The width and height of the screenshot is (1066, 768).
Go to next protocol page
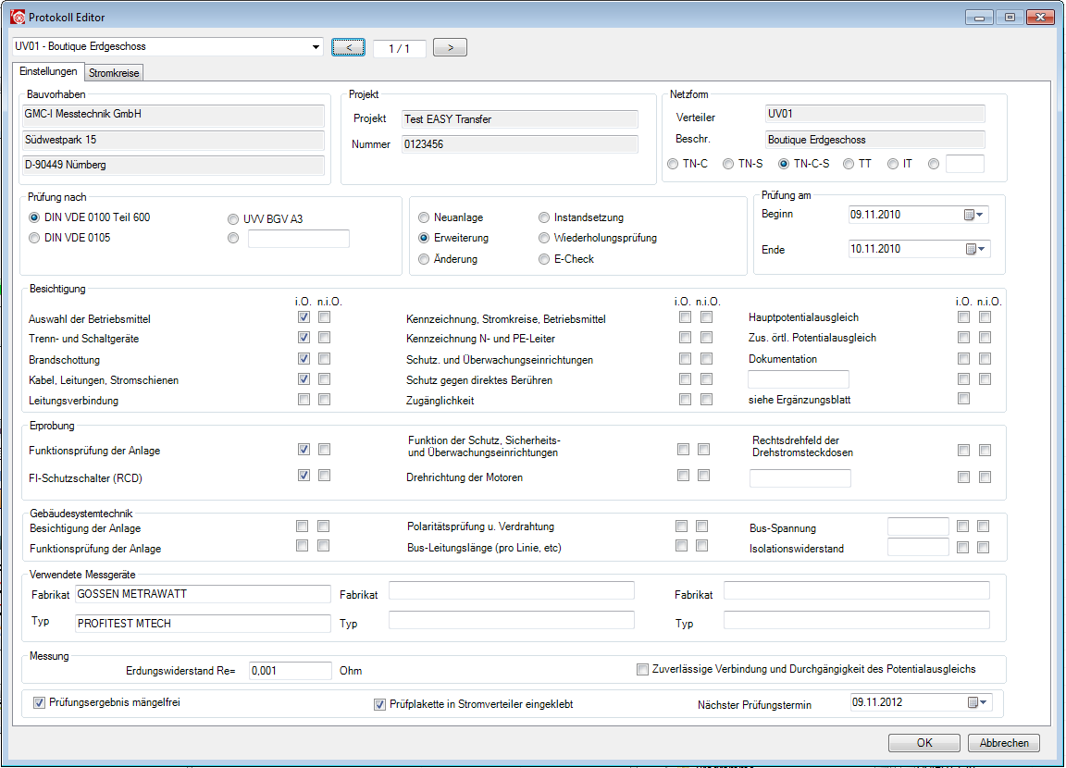click(450, 47)
